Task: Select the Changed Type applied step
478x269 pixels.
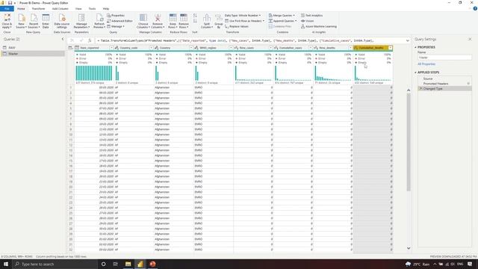Action: pos(445,88)
